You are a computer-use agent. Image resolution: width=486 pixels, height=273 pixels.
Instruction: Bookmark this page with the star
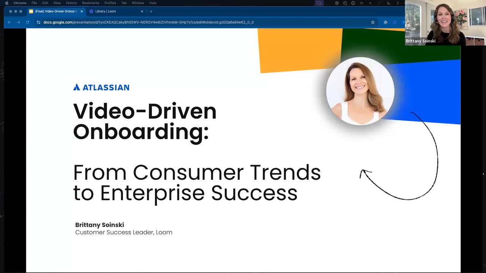tap(373, 22)
